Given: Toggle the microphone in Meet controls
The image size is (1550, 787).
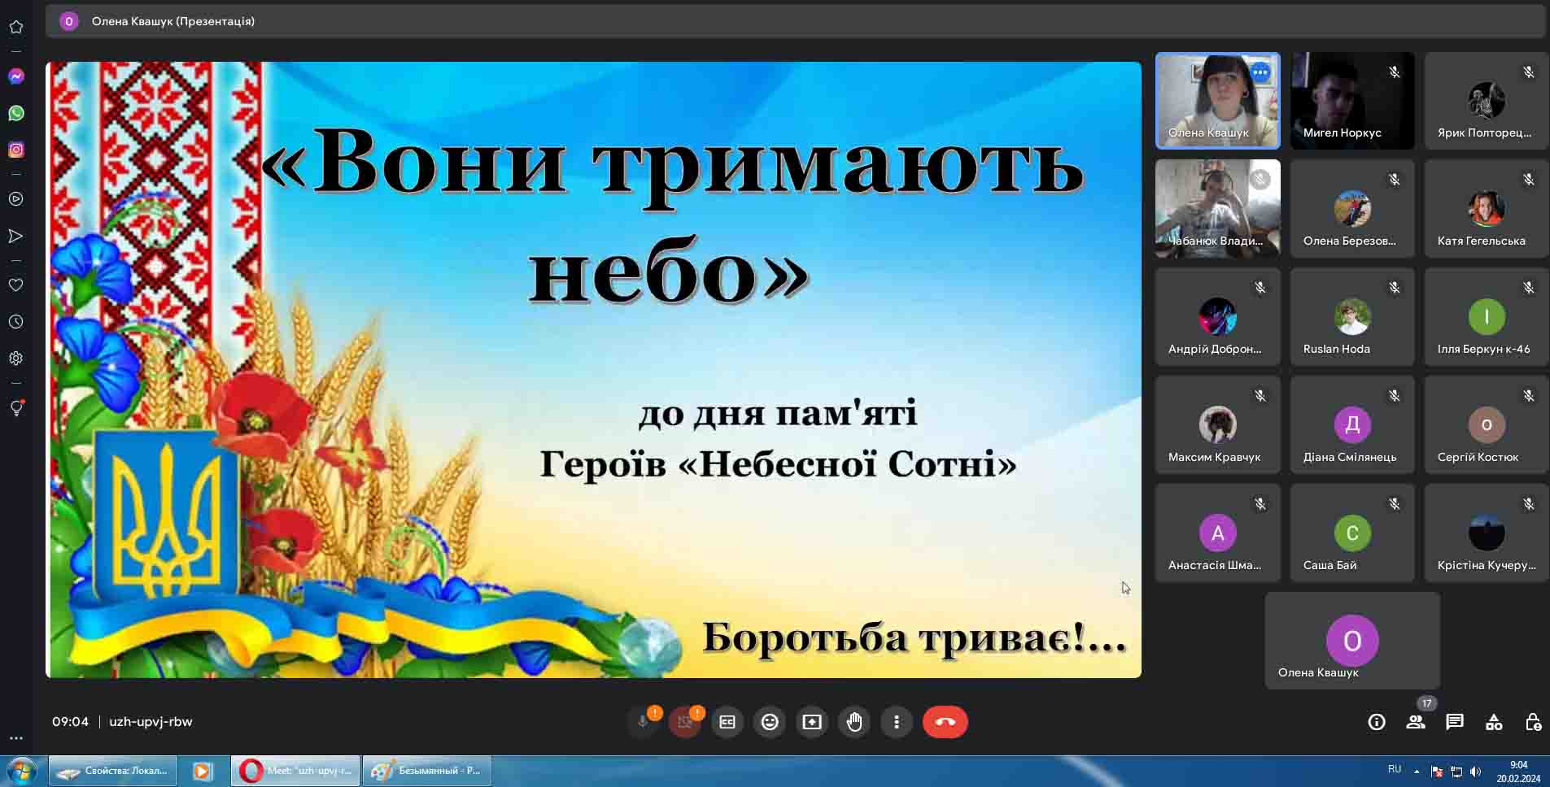Looking at the screenshot, I should (x=643, y=722).
